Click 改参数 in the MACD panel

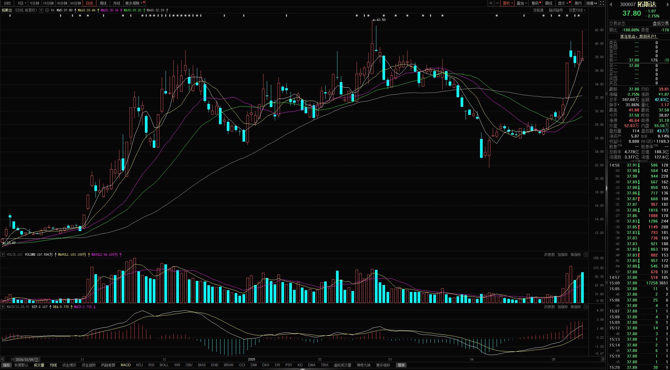click(549, 307)
